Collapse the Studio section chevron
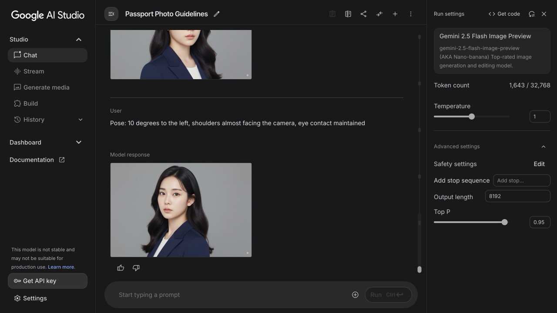 (x=79, y=40)
